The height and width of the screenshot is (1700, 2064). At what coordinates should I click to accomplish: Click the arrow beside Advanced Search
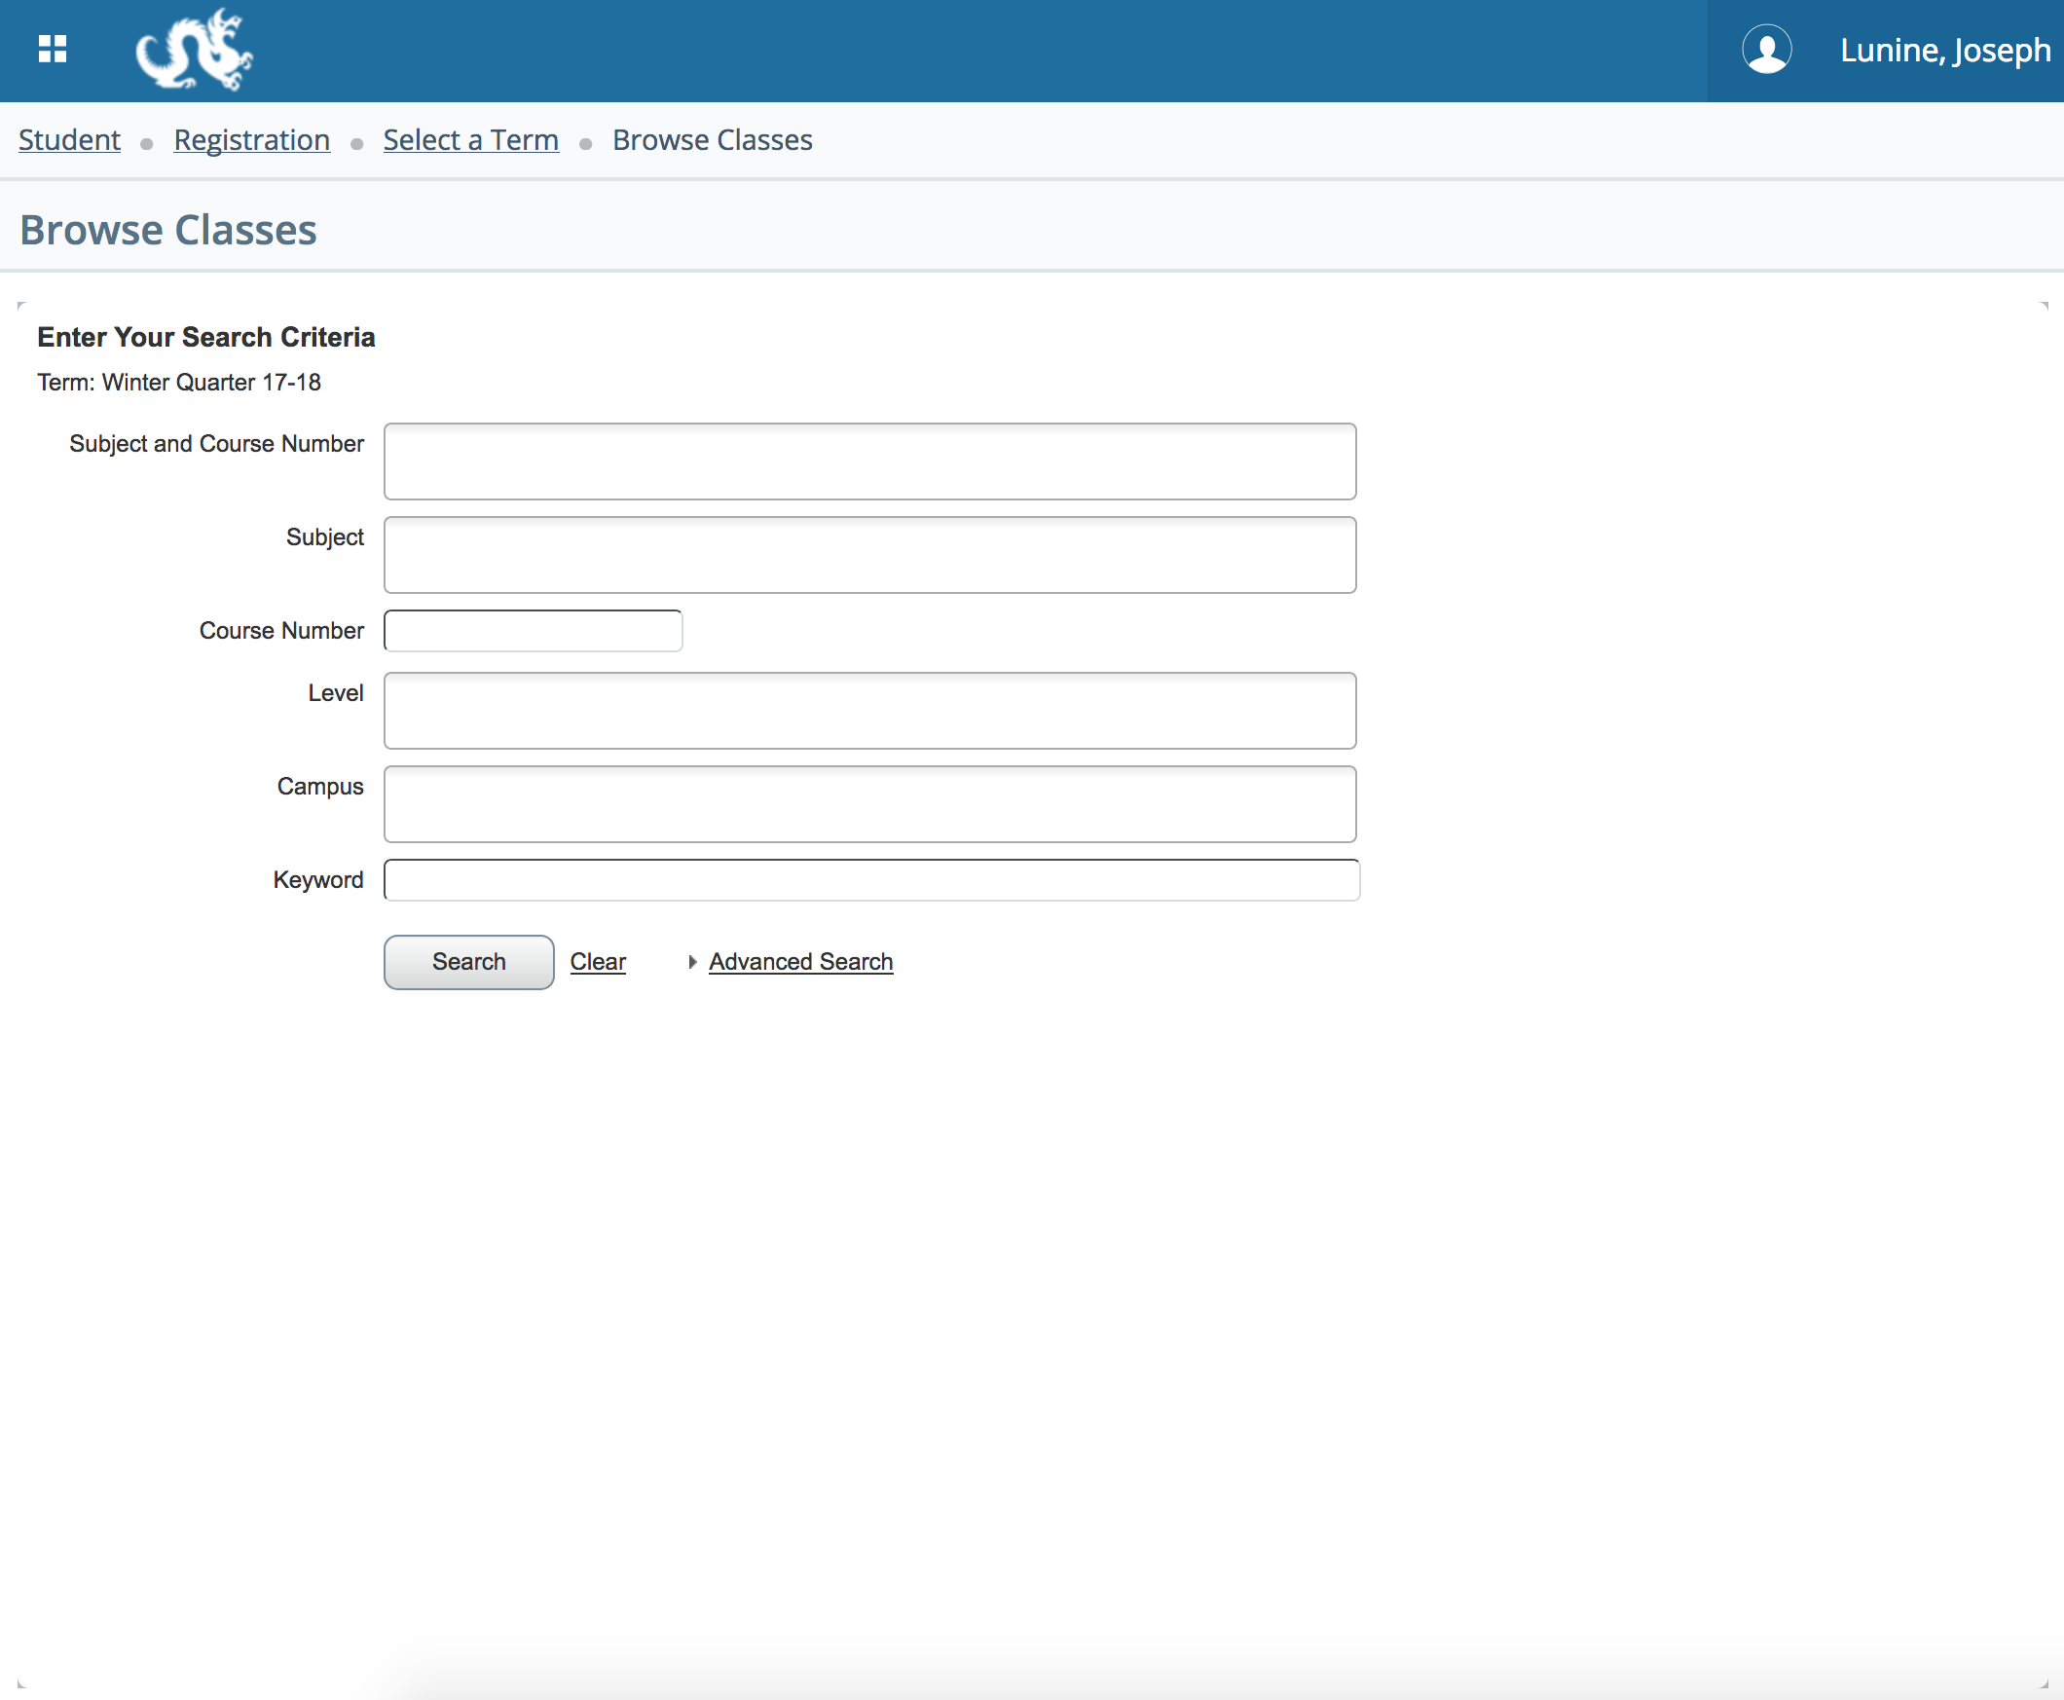[692, 962]
